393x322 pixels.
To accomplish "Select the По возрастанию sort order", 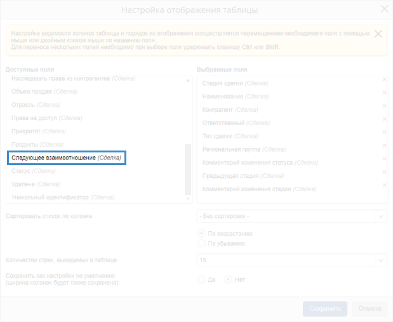I will [202, 234].
